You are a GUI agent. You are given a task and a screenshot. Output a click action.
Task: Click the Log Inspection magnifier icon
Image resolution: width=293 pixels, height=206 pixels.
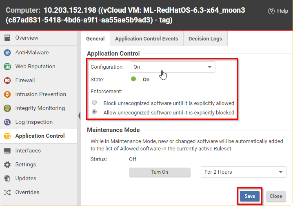7,122
